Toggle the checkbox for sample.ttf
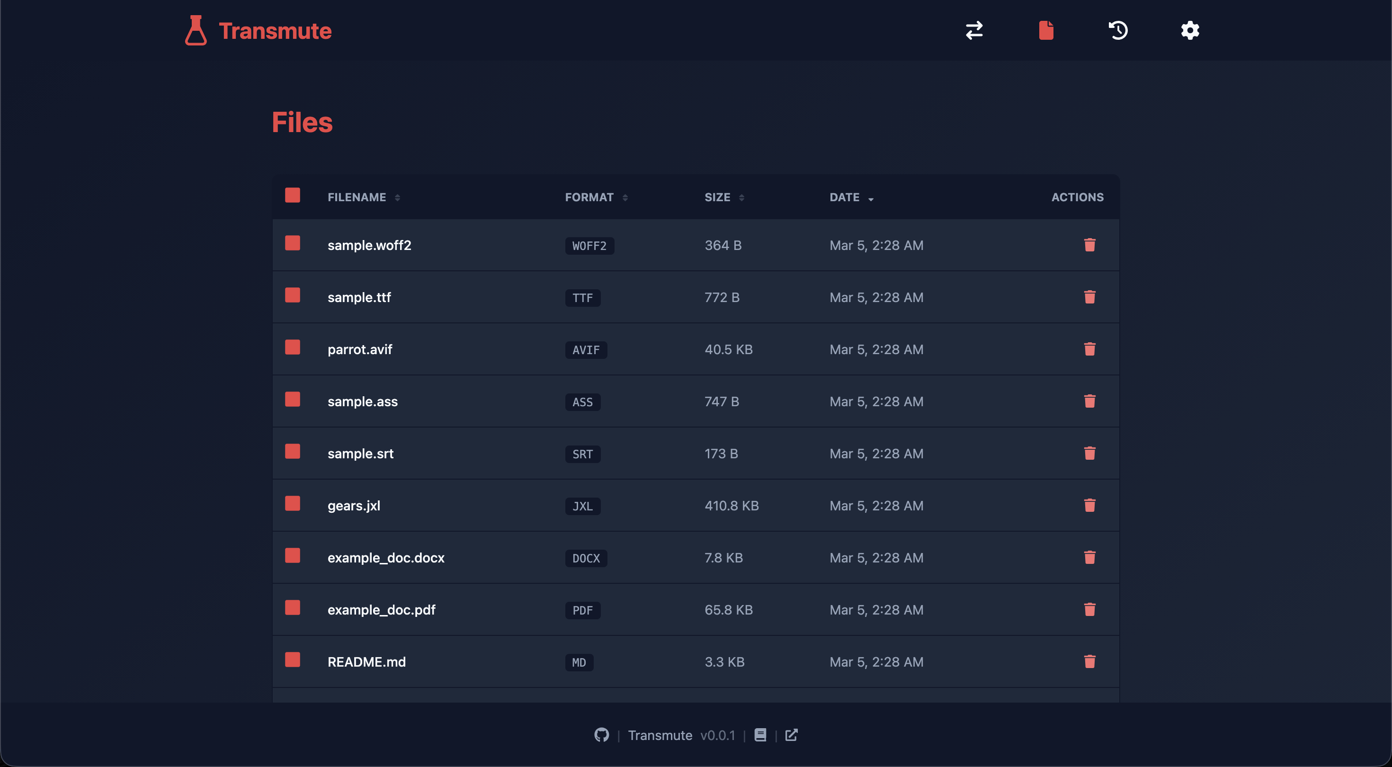 tap(292, 295)
